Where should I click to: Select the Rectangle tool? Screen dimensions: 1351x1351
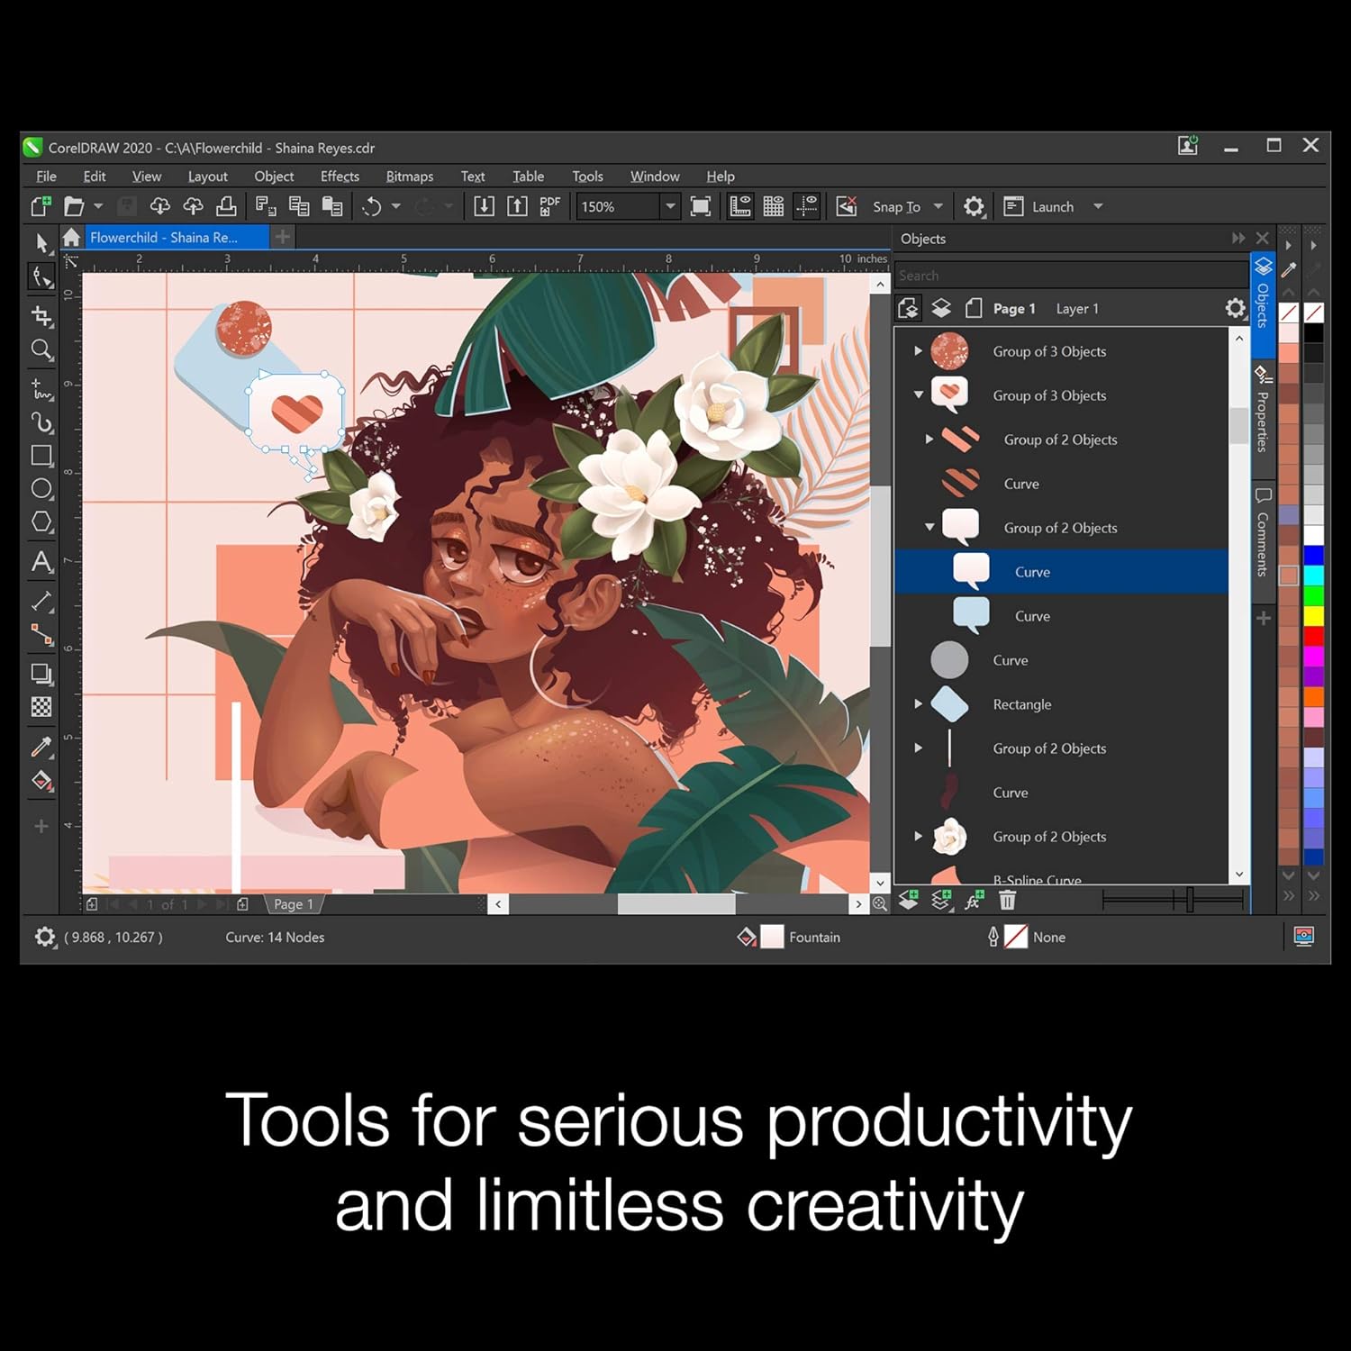coord(41,456)
